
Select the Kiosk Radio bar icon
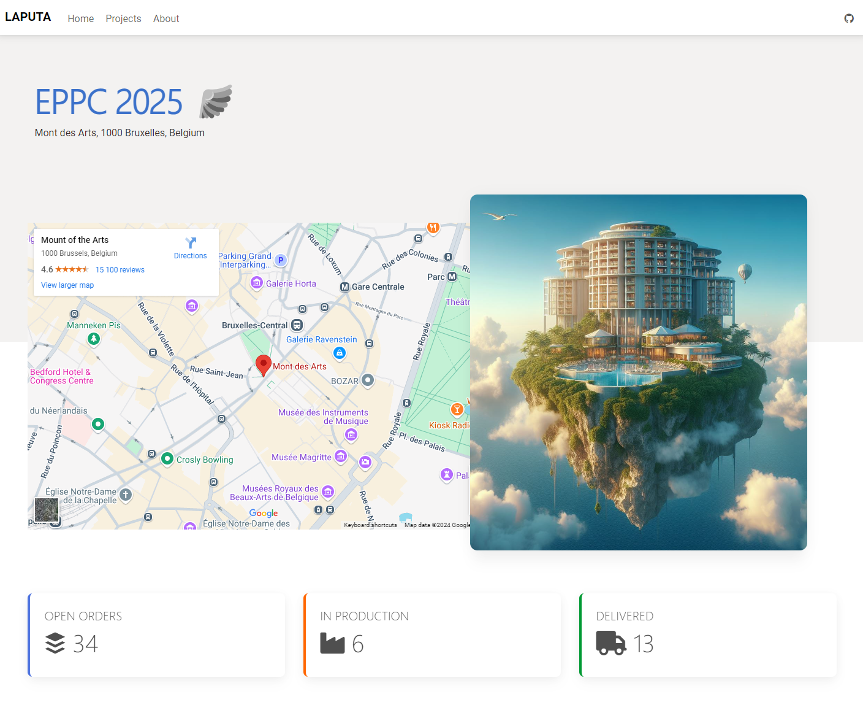tap(457, 409)
